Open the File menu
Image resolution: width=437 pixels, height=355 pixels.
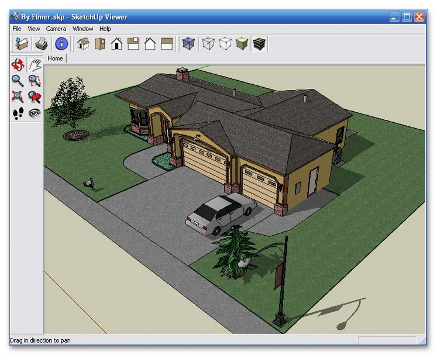click(x=17, y=29)
